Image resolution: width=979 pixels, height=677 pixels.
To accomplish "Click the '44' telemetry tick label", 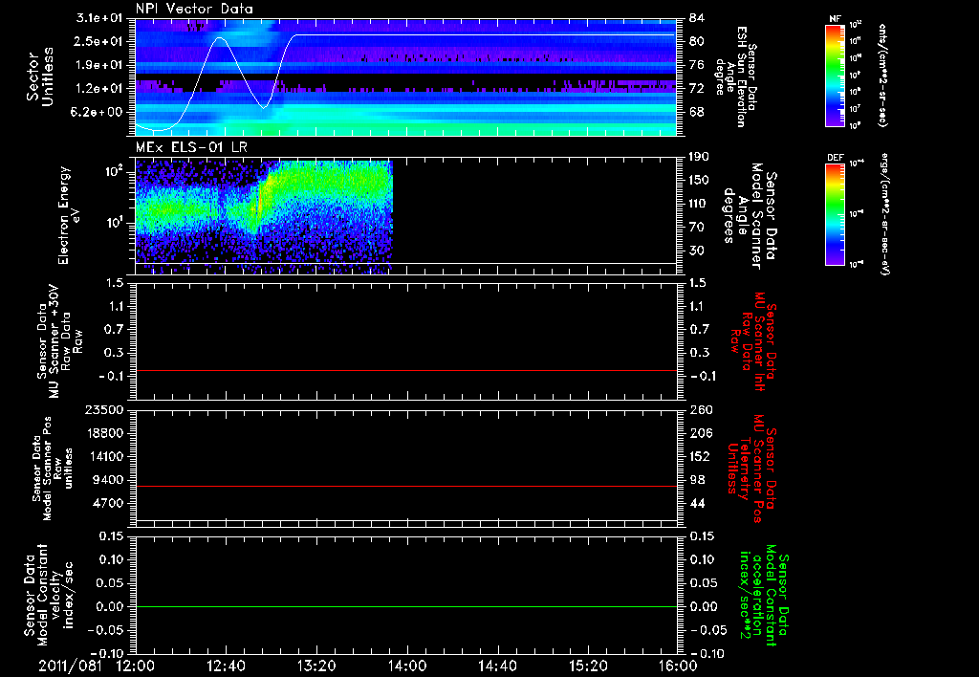I will pyautogui.click(x=697, y=503).
